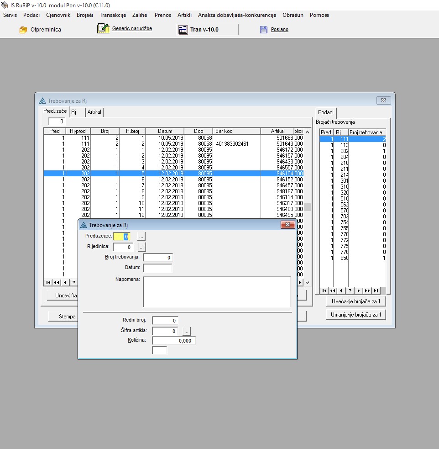Screen dimensions: 439x449
Task: Go to first record in Brojači trebovanja
Action: point(324,291)
